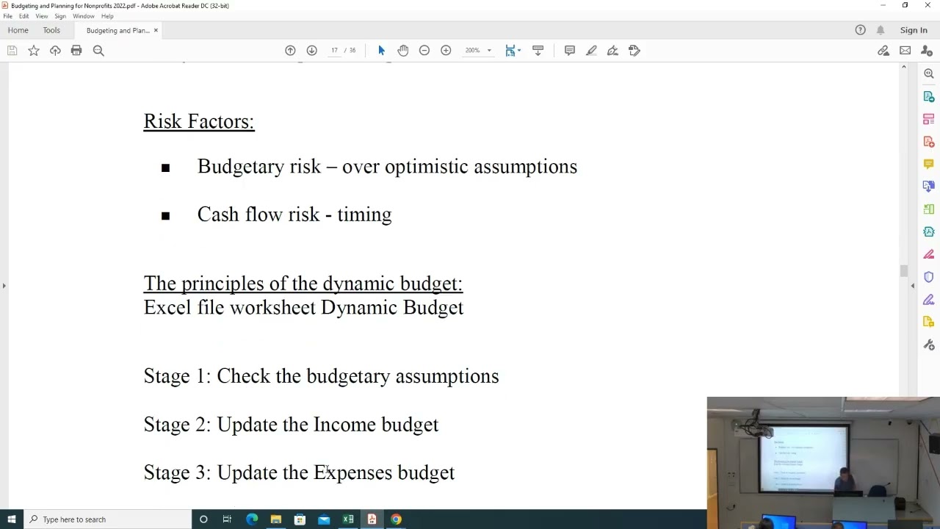The width and height of the screenshot is (940, 529).
Task: Go to the next page
Action: click(311, 51)
